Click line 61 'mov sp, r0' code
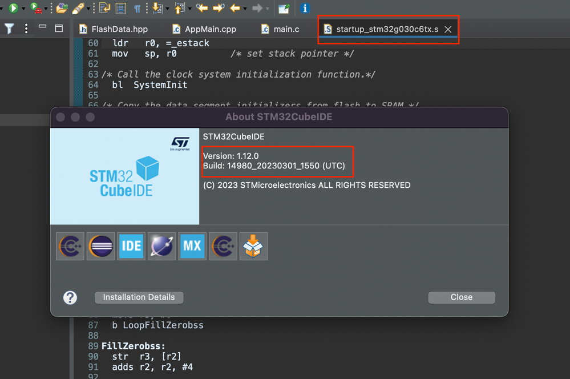 point(144,54)
